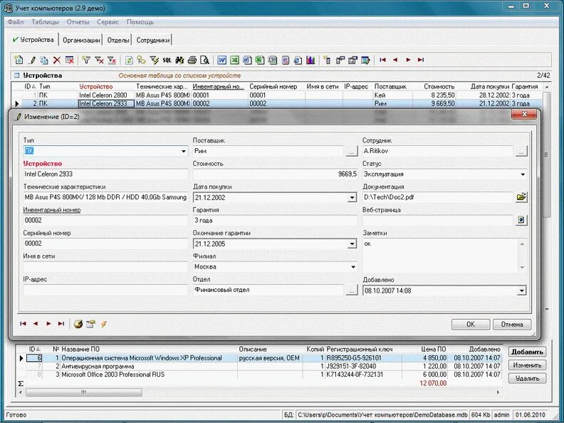
Task: Click the Стоимость field showing 9669,5
Action: coord(275,174)
